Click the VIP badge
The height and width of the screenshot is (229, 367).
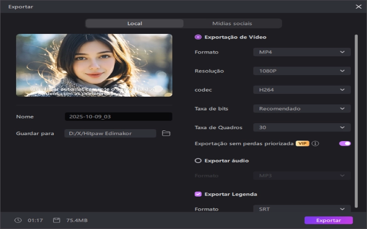click(302, 143)
